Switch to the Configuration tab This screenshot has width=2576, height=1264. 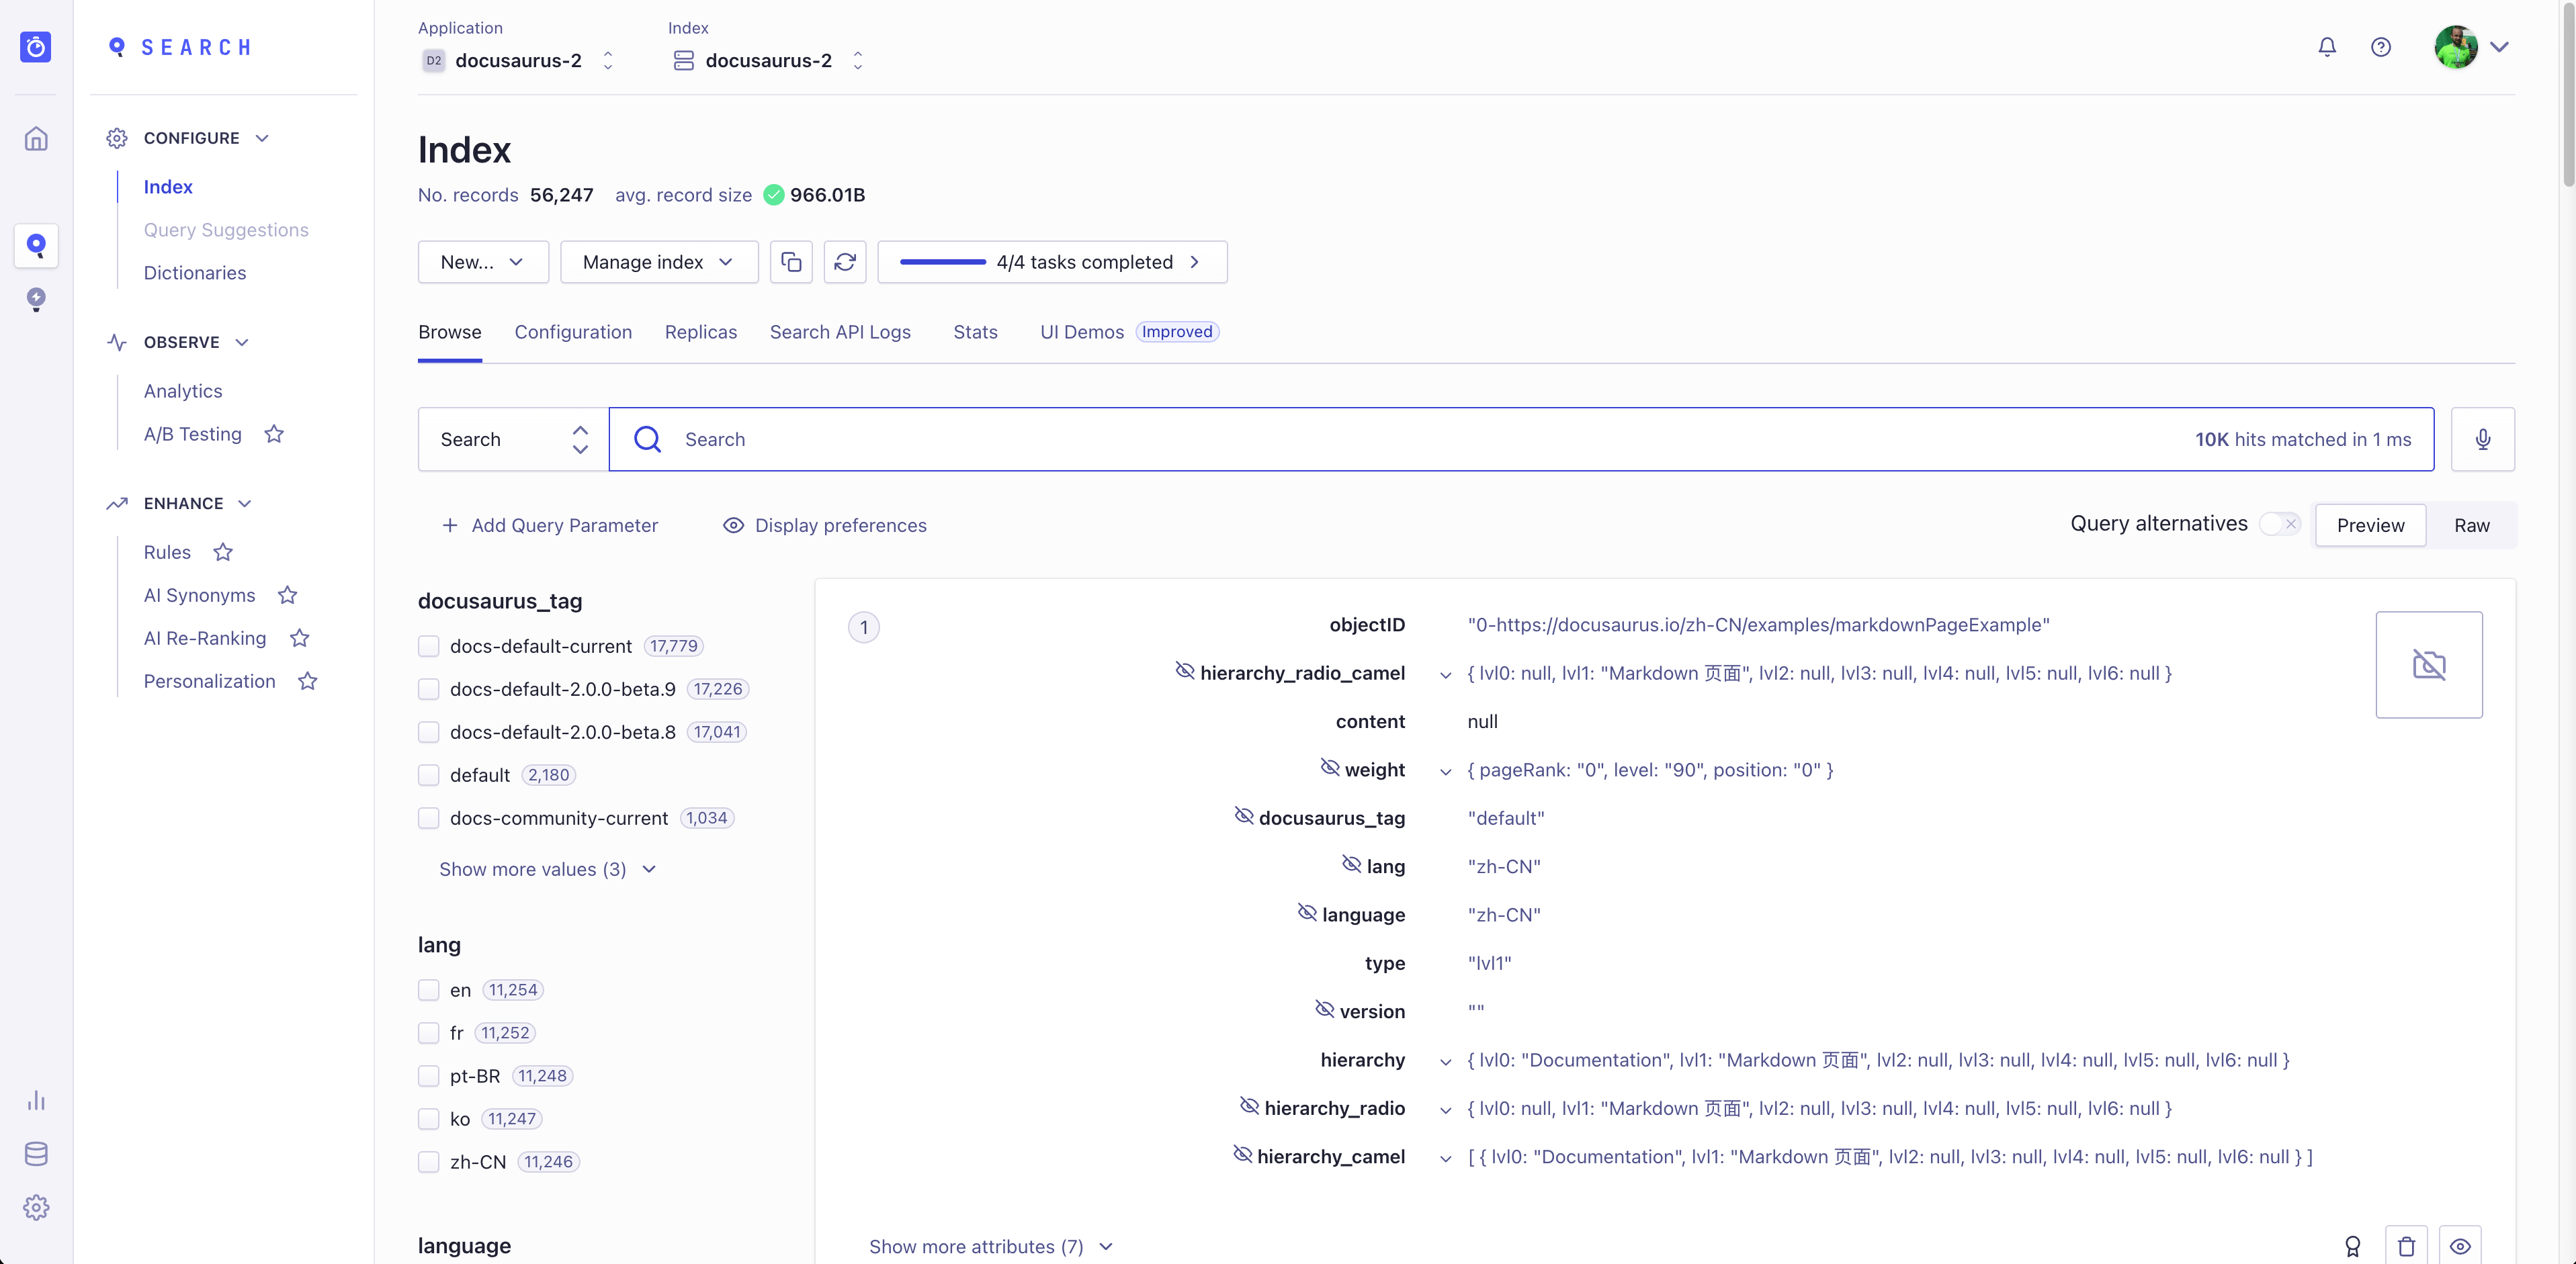tap(573, 332)
